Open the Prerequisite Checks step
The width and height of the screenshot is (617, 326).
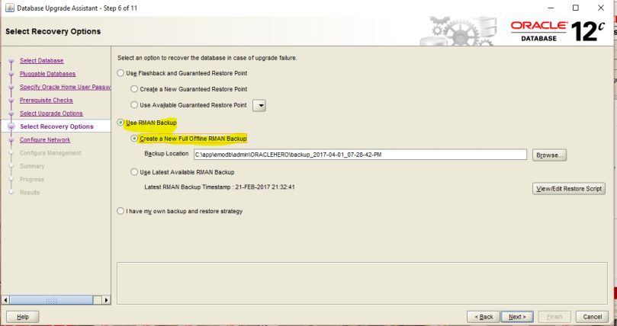pyautogui.click(x=46, y=100)
